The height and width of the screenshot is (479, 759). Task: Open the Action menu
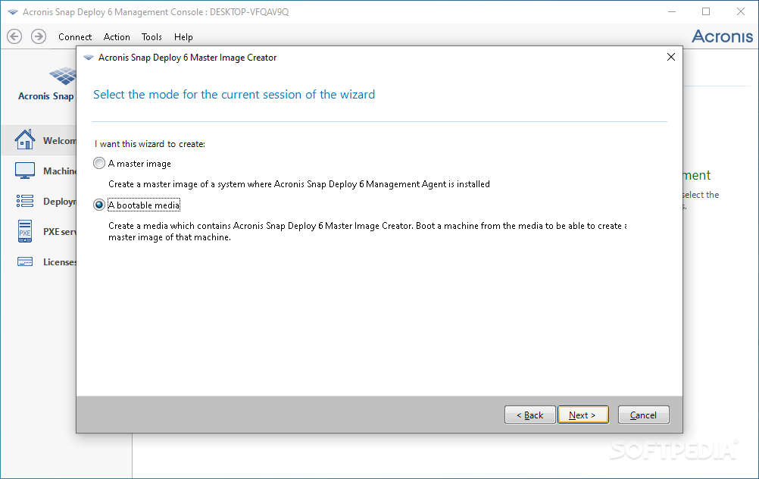(x=117, y=37)
